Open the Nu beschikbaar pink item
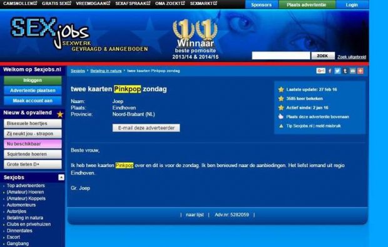 (x=33, y=144)
